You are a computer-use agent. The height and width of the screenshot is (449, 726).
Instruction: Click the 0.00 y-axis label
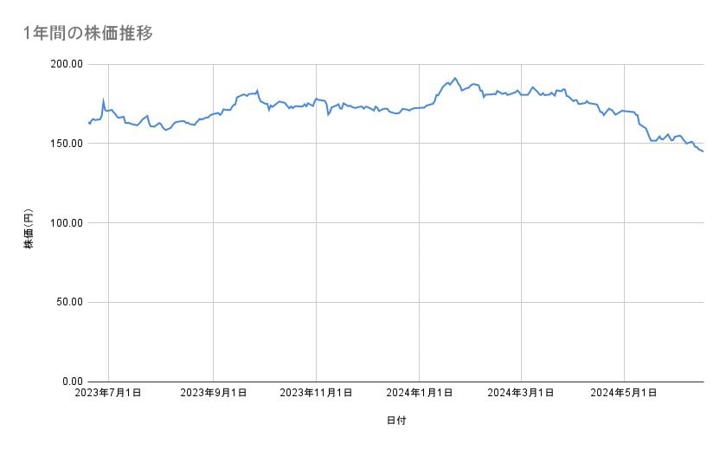click(72, 382)
